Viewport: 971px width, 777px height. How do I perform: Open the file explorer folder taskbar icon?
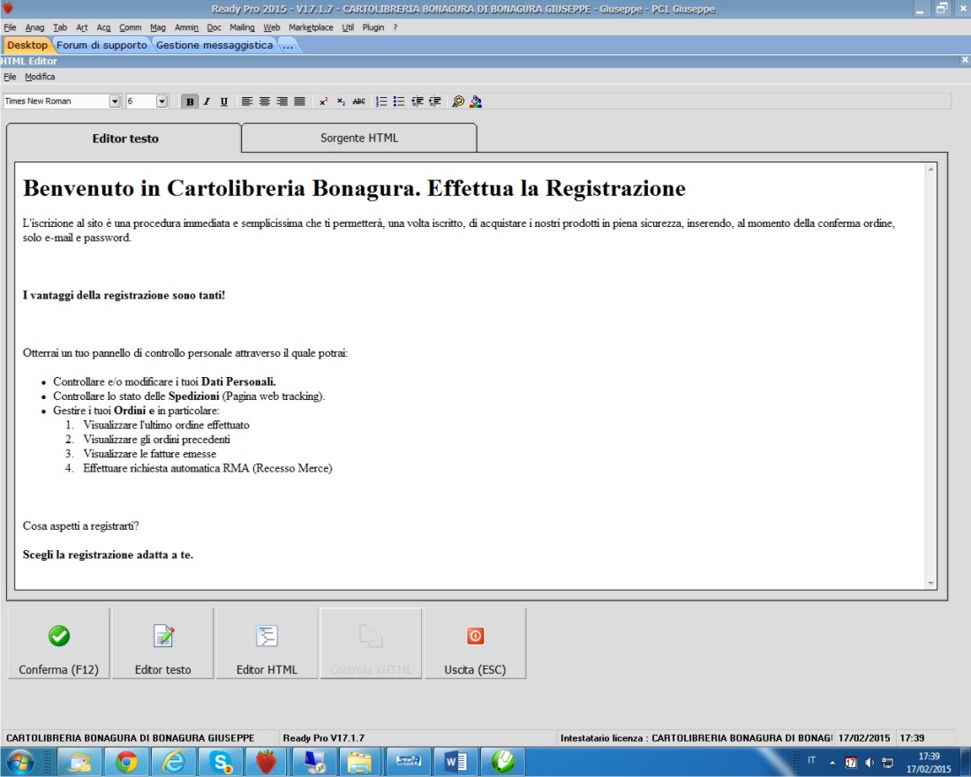tap(361, 761)
